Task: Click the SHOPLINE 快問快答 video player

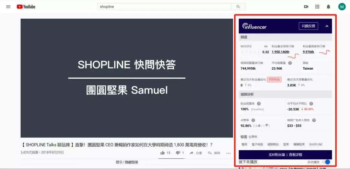Action: (x=127, y=78)
